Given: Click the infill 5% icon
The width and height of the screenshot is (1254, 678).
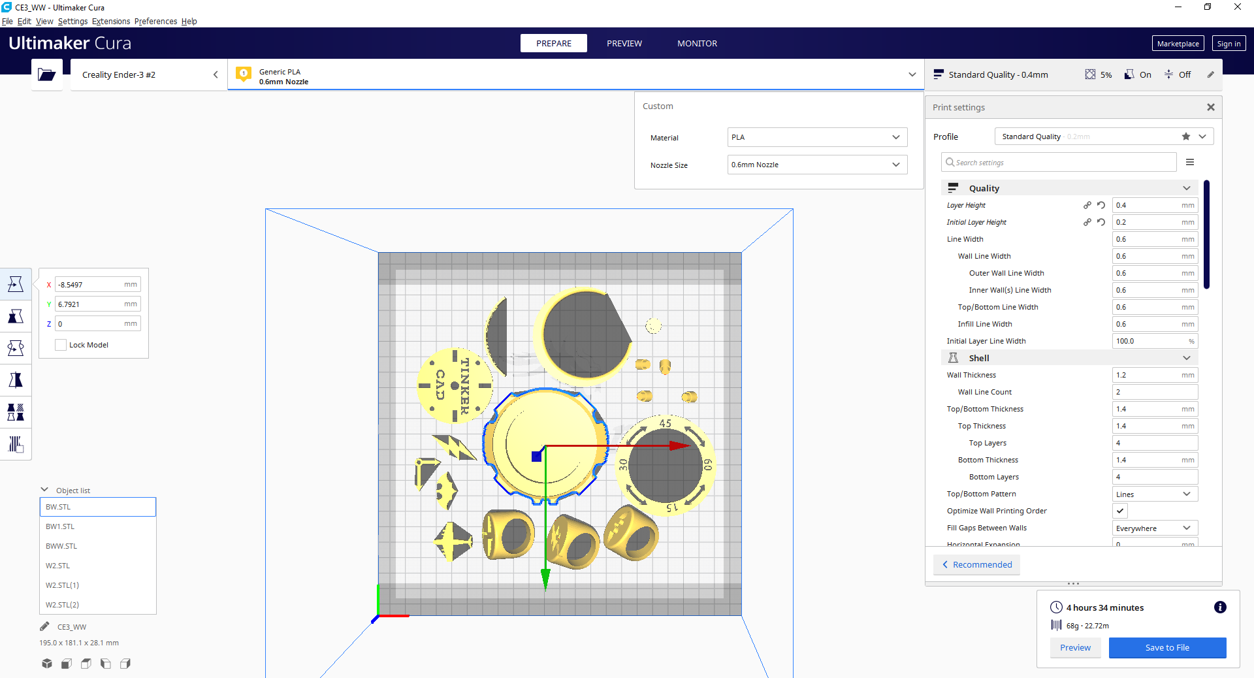Looking at the screenshot, I should click(1090, 74).
